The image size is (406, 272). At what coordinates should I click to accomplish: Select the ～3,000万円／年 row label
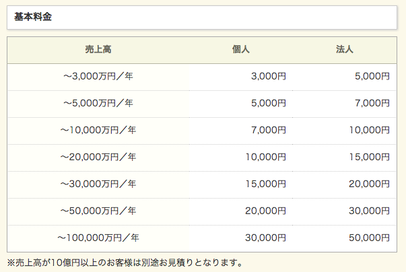click(x=98, y=77)
